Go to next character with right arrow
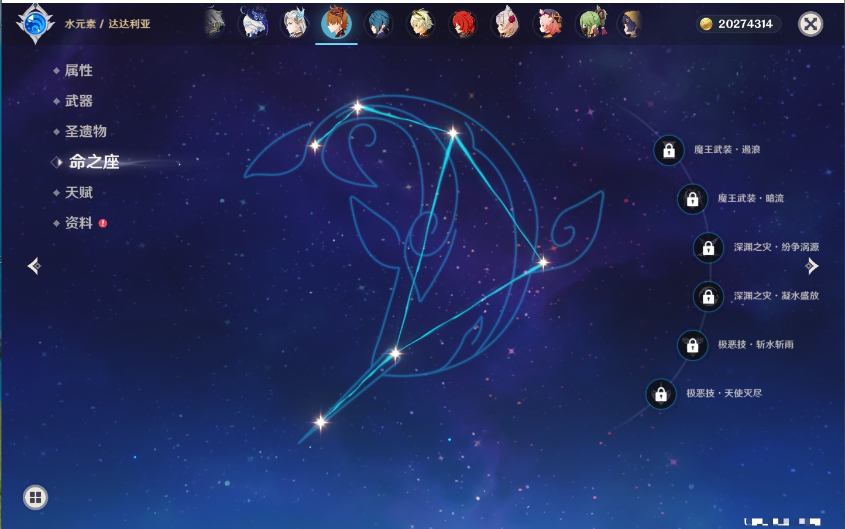Image resolution: width=845 pixels, height=529 pixels. coord(812,266)
